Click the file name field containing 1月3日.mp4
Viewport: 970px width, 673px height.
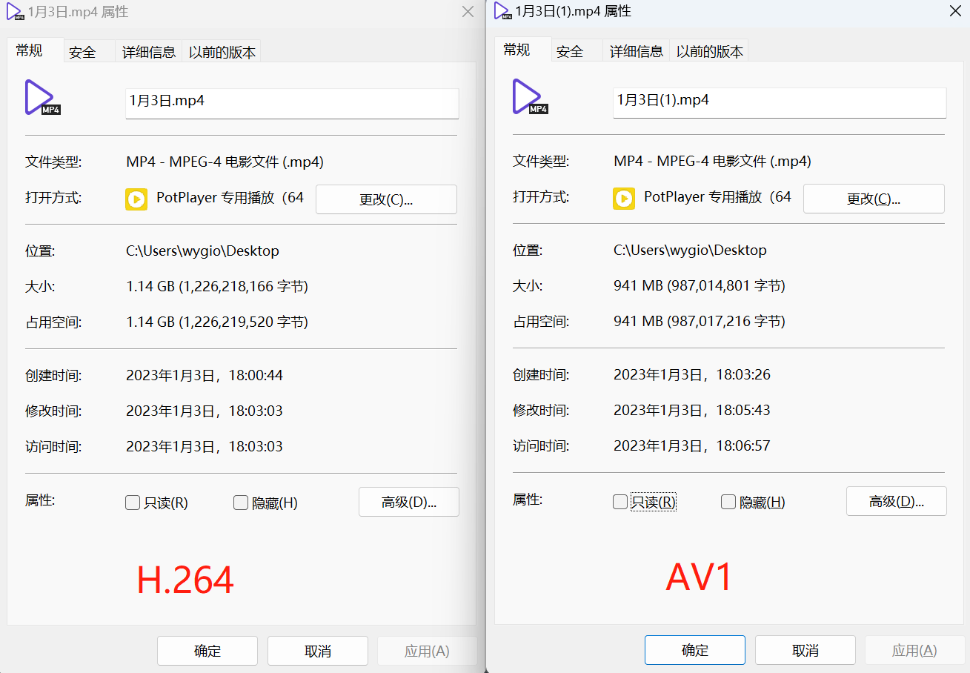click(x=292, y=103)
